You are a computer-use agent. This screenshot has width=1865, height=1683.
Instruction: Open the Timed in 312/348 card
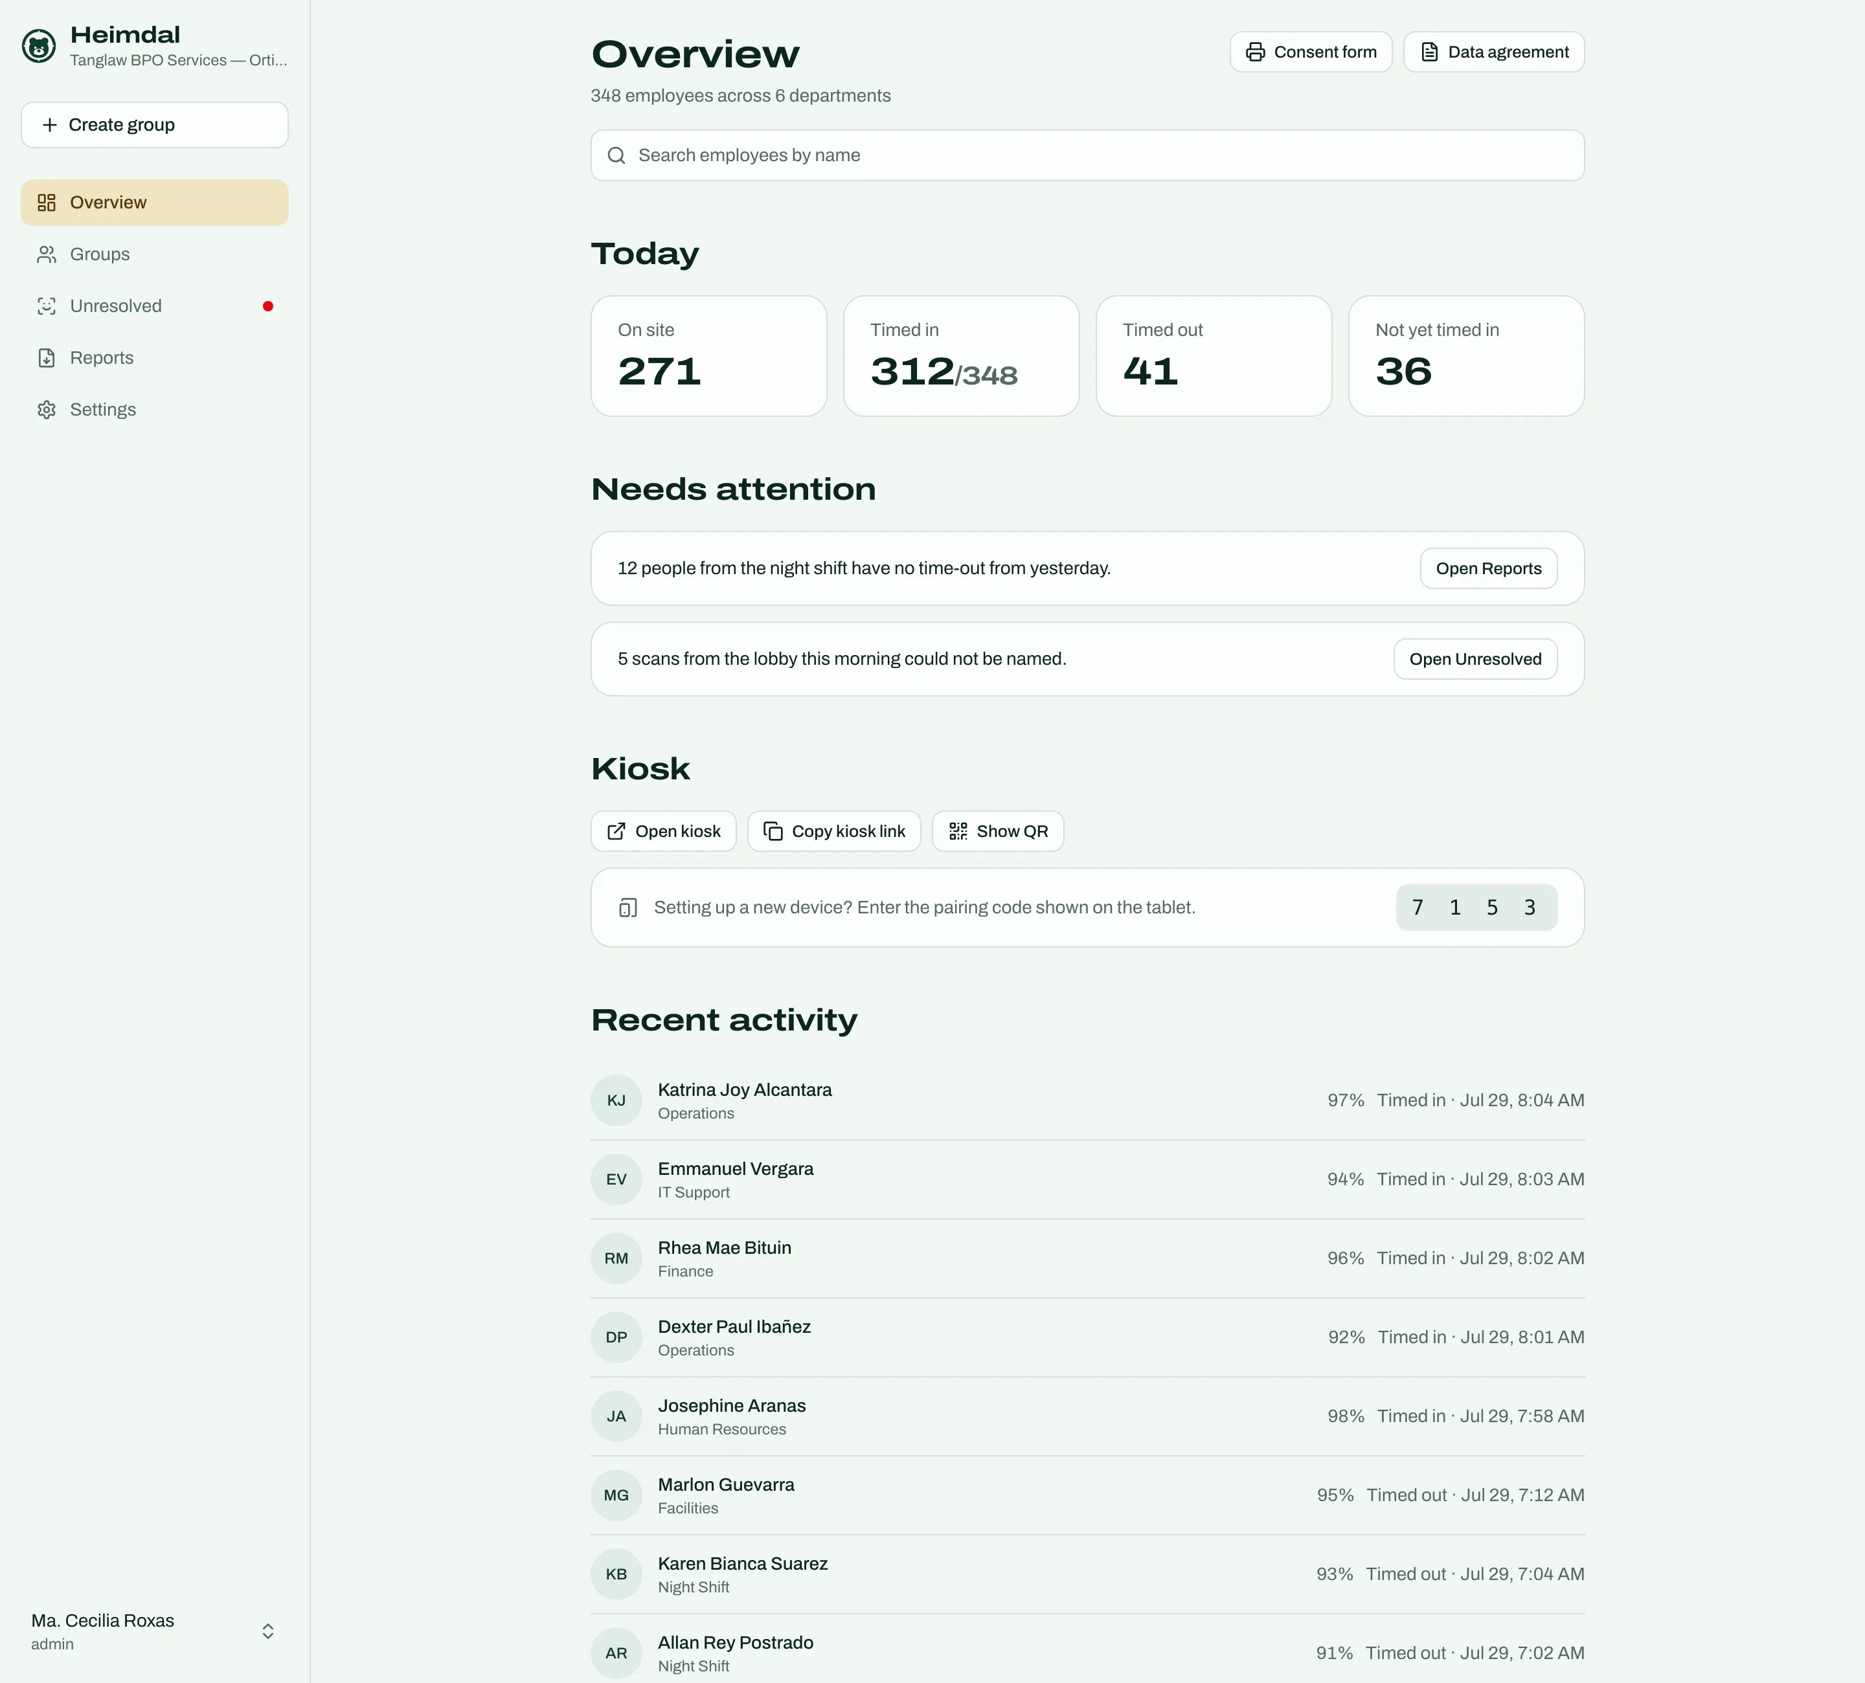point(961,356)
